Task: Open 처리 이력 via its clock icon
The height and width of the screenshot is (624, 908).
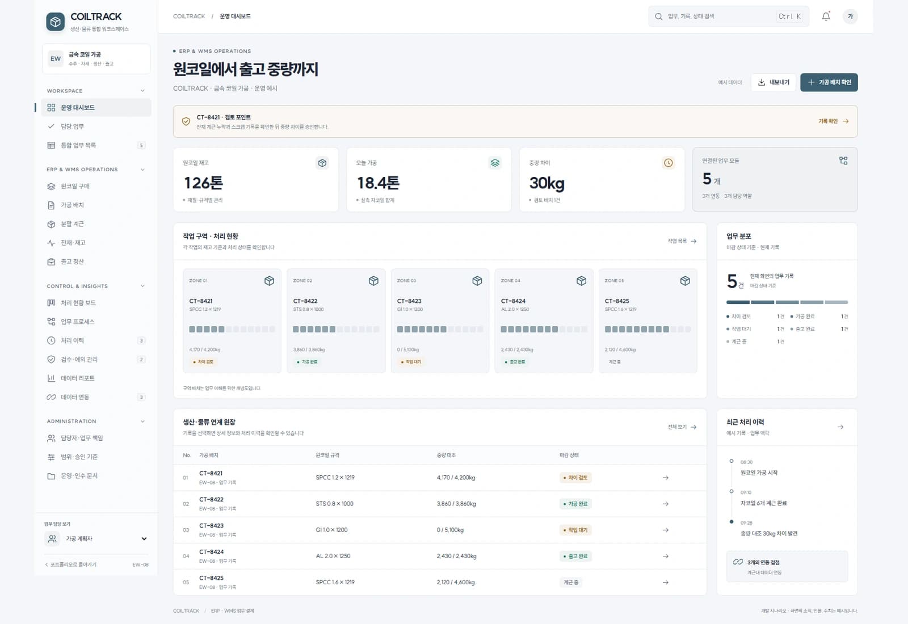Action: click(x=51, y=340)
